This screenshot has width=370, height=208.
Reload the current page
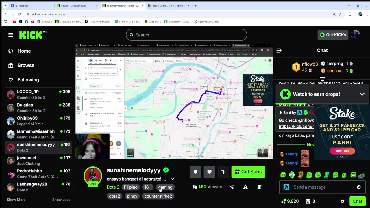pyautogui.click(x=20, y=14)
